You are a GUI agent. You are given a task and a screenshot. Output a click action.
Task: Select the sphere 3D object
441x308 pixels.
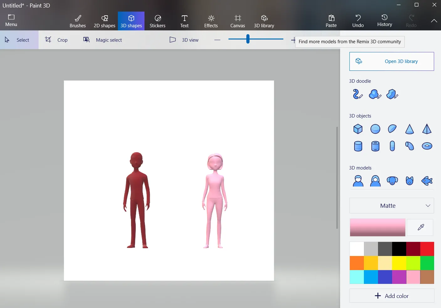375,129
